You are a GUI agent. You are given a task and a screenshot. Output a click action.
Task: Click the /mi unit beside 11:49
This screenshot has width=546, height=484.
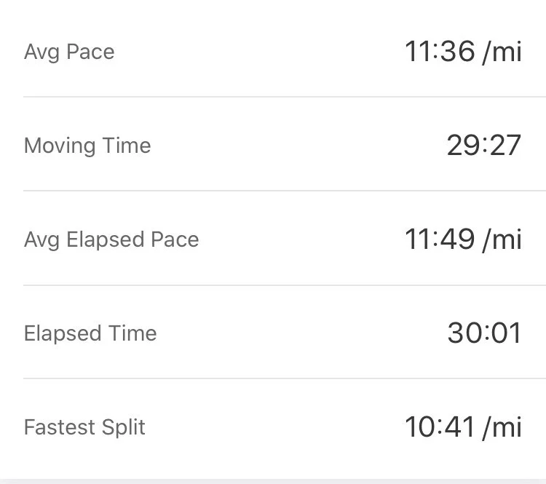click(x=502, y=239)
